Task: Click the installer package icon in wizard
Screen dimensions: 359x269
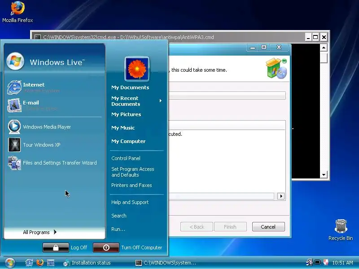Action: (x=276, y=68)
